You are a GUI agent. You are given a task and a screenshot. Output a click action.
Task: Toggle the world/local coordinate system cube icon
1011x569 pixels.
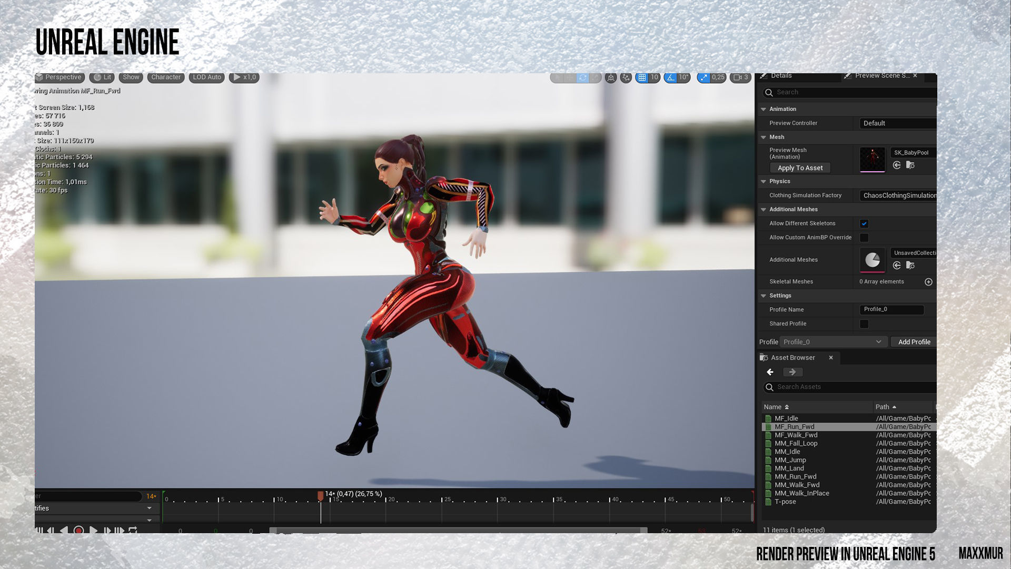point(611,77)
